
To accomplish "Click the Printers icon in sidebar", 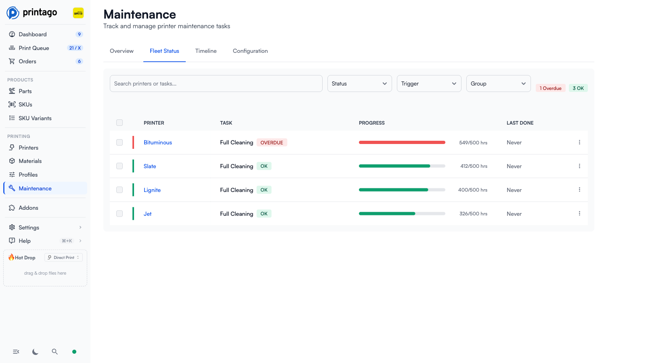I will pyautogui.click(x=12, y=148).
